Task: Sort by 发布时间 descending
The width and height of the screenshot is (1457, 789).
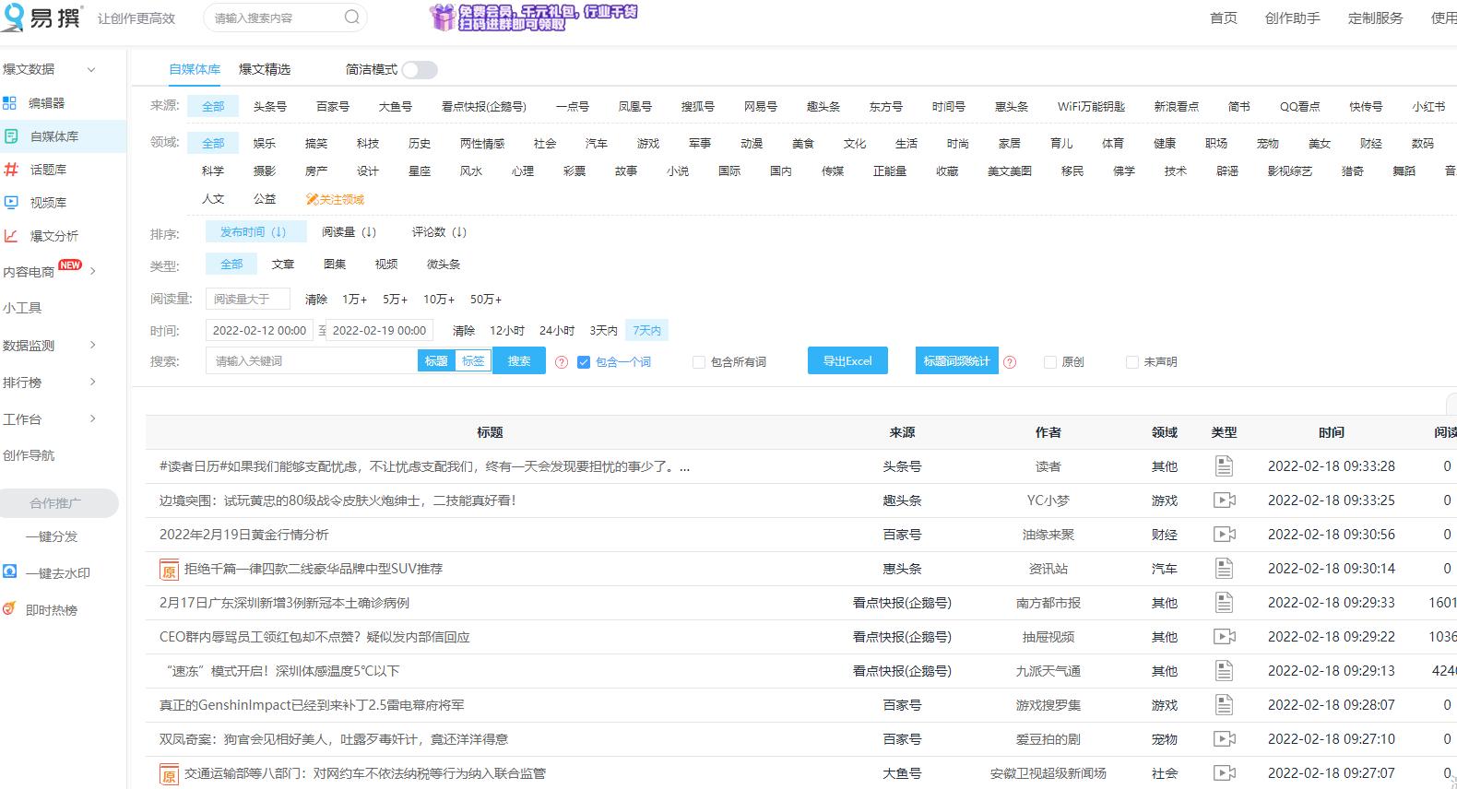Action: [x=255, y=232]
